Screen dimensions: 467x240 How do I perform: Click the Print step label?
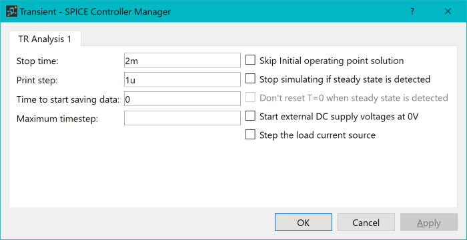click(x=37, y=81)
